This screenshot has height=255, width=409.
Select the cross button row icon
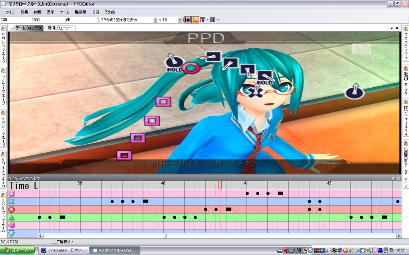(x=12, y=202)
